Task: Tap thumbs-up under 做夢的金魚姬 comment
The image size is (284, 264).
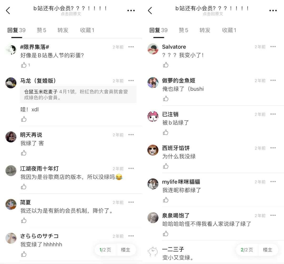Action: point(166,98)
